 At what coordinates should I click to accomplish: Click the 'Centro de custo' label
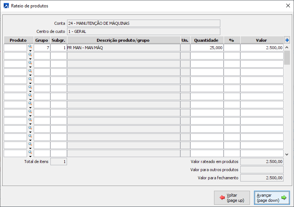coord(51,31)
